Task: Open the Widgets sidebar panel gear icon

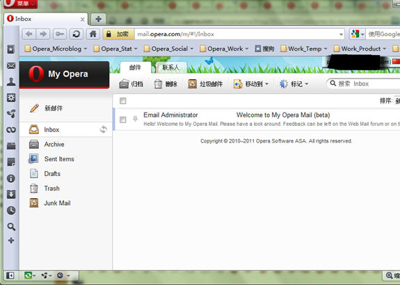Action: [x=11, y=97]
